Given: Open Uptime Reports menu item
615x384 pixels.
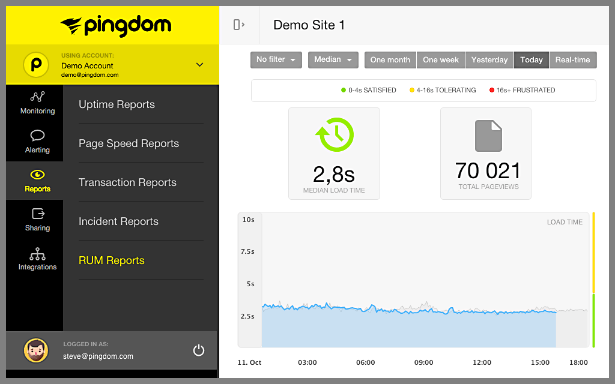Looking at the screenshot, I should point(117,104).
